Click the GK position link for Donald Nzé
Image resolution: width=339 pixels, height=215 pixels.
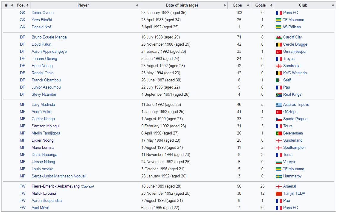(22, 27)
